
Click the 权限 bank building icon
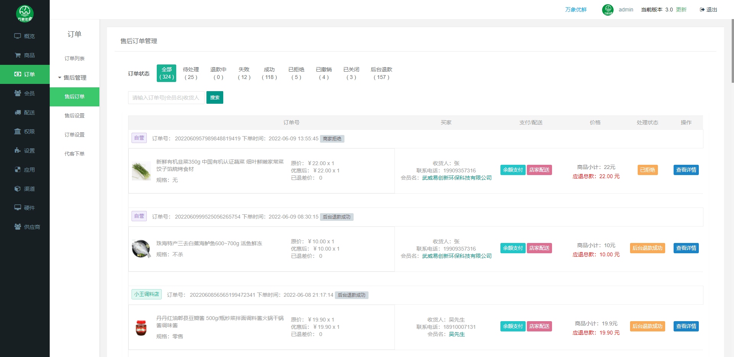pyautogui.click(x=18, y=132)
